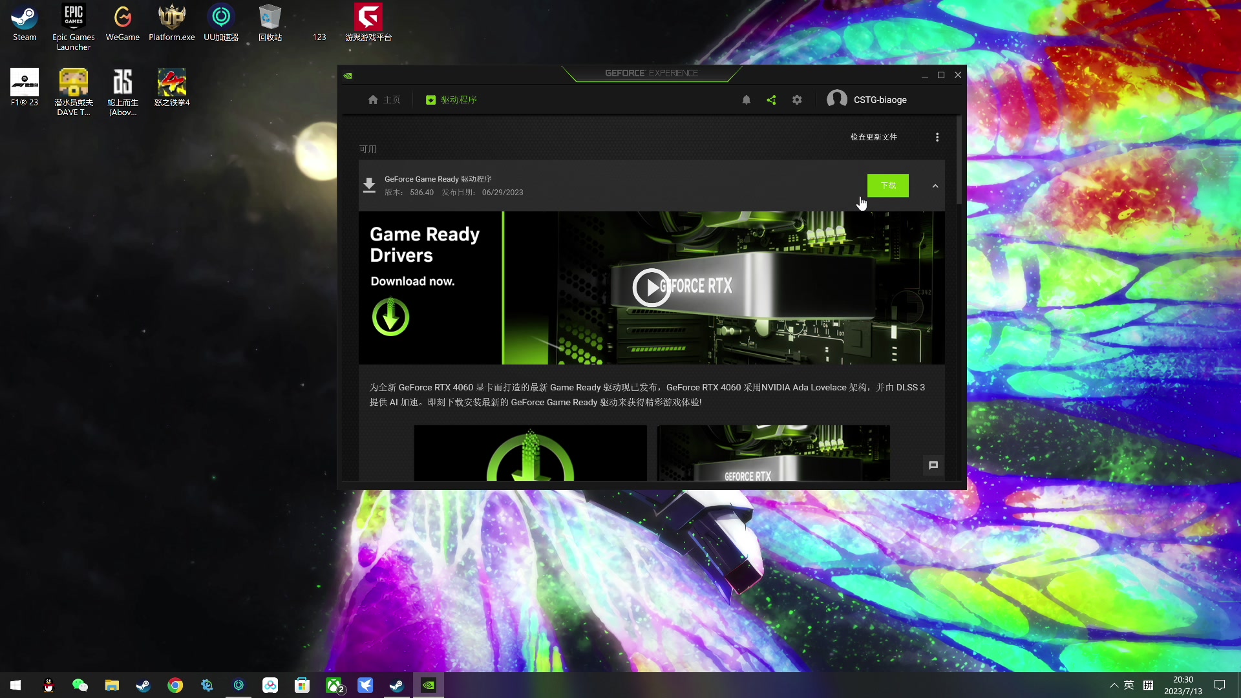This screenshot has height=698, width=1241.
Task: Click the release date 06/29/2023 text
Action: tap(502, 193)
